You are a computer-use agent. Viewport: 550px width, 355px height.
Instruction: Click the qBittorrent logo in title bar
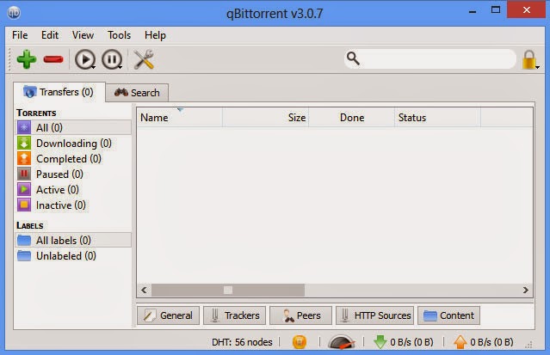click(x=14, y=13)
